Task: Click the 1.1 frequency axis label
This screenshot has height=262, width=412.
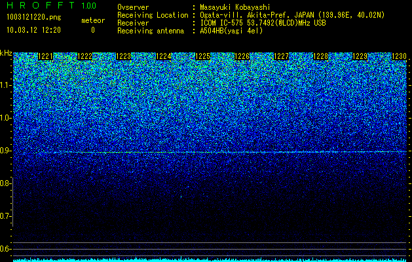Action: (5, 85)
